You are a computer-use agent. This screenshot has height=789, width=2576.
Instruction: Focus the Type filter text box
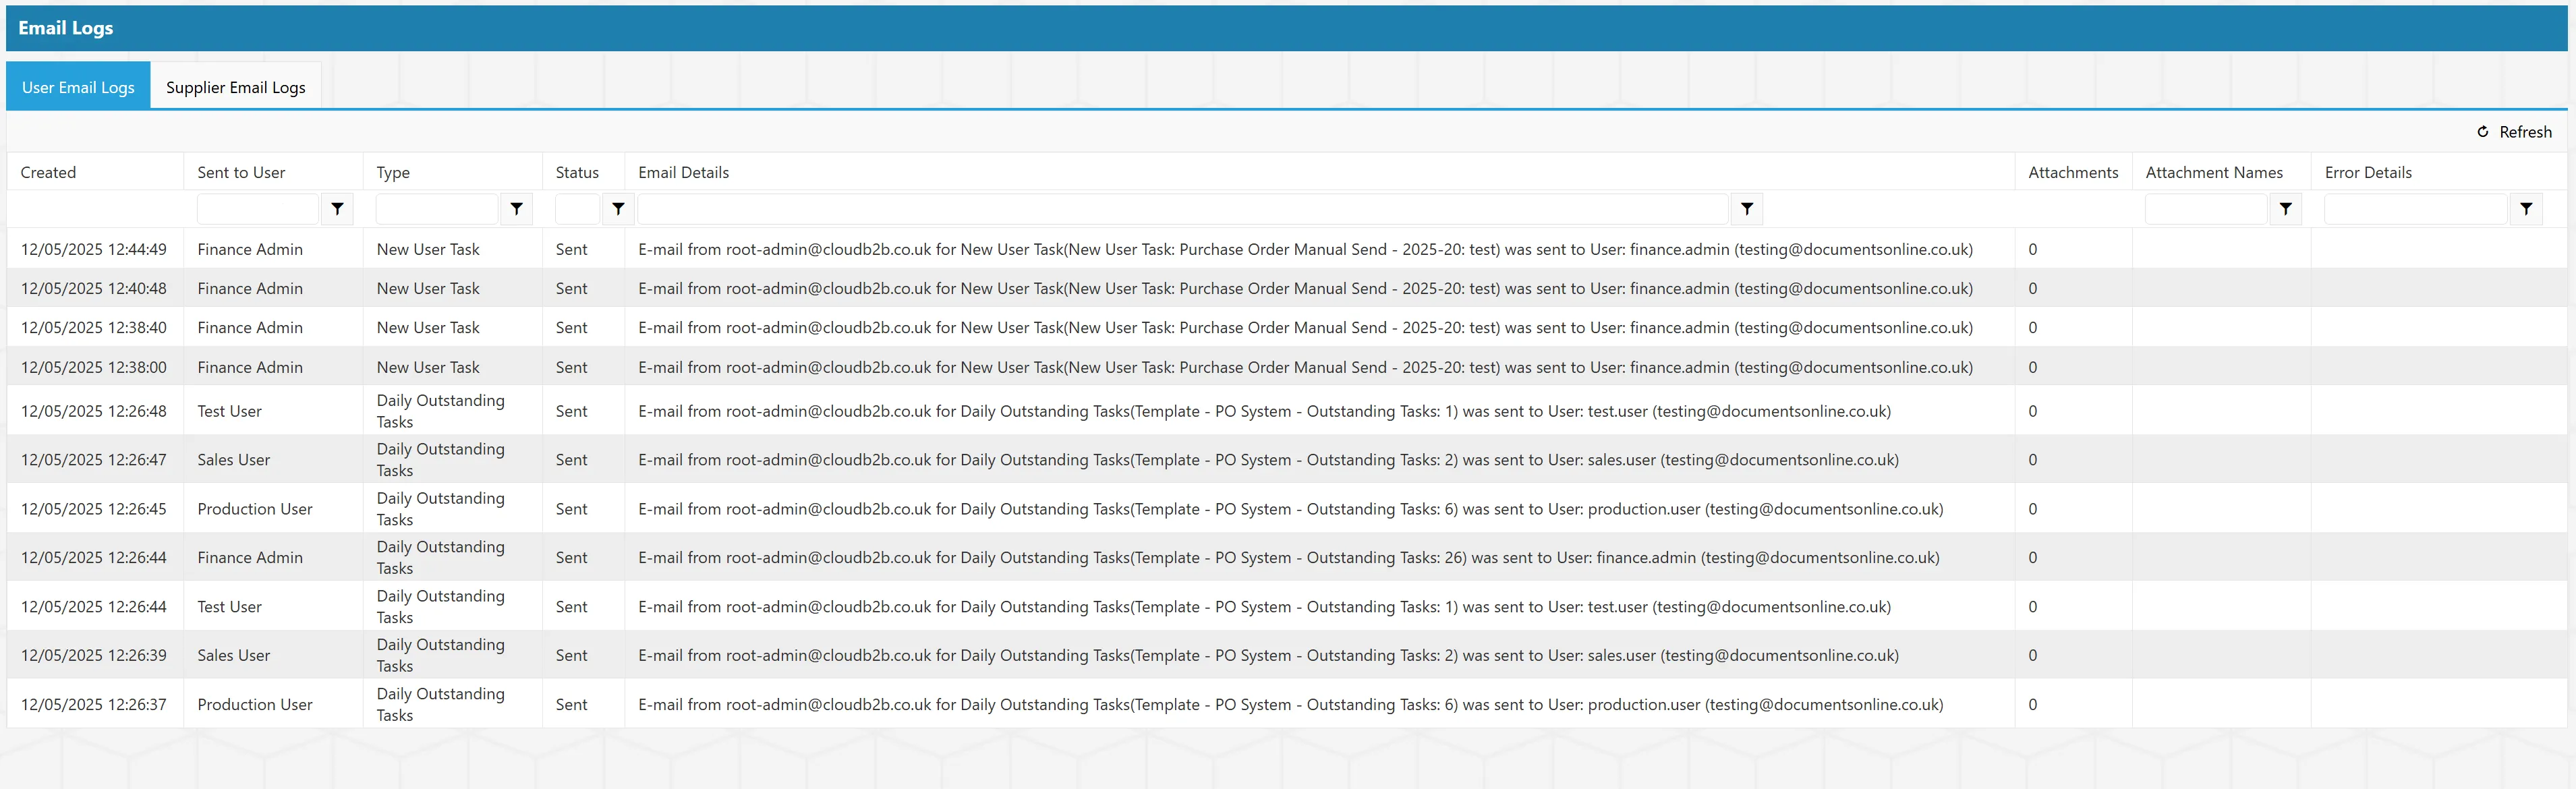437,209
